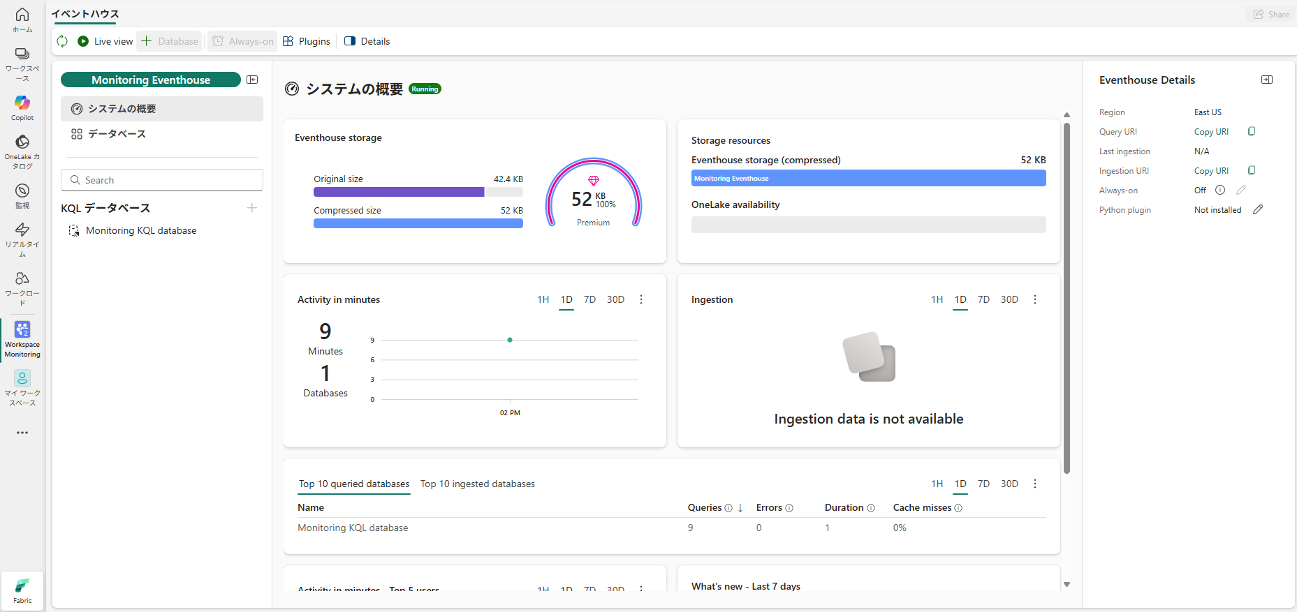Select システムの概要 in the explorer

coord(162,109)
